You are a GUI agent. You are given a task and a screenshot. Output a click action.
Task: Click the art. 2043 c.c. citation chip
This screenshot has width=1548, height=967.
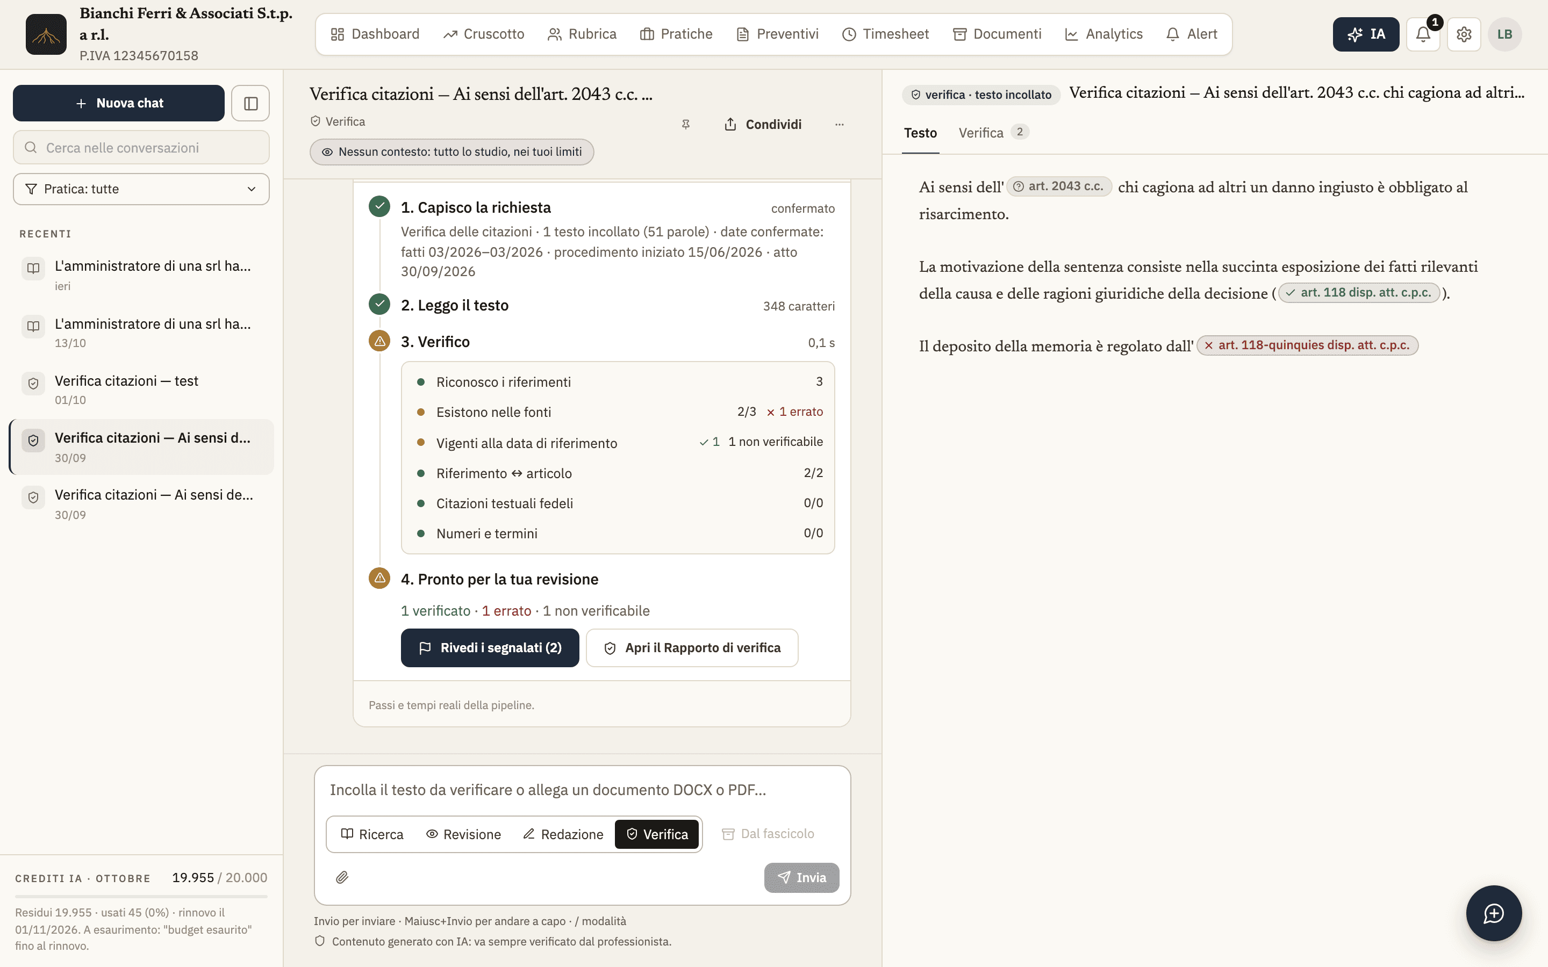[x=1059, y=186]
